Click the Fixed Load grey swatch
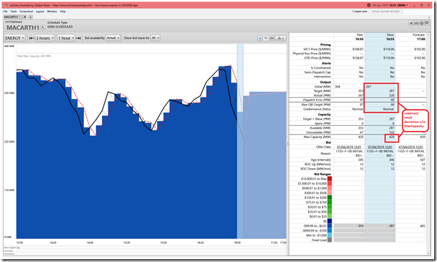Viewport: 437px width, 262px height. tap(330, 240)
